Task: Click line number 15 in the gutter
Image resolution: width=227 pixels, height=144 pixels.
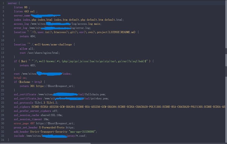Action: [3, 61]
